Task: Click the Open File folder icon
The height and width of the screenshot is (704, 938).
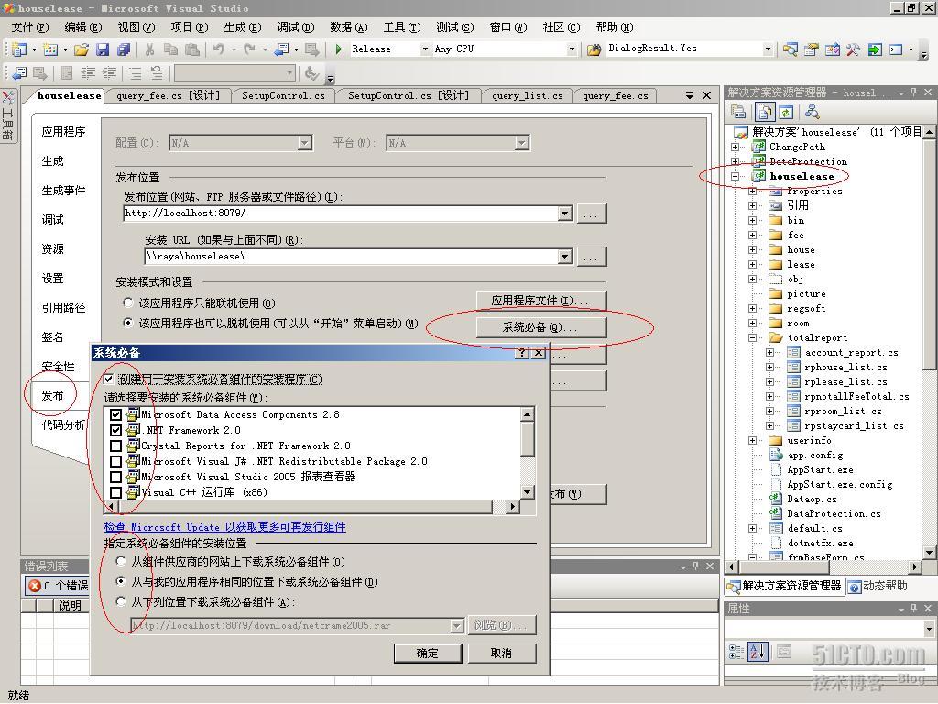Action: [x=82, y=49]
